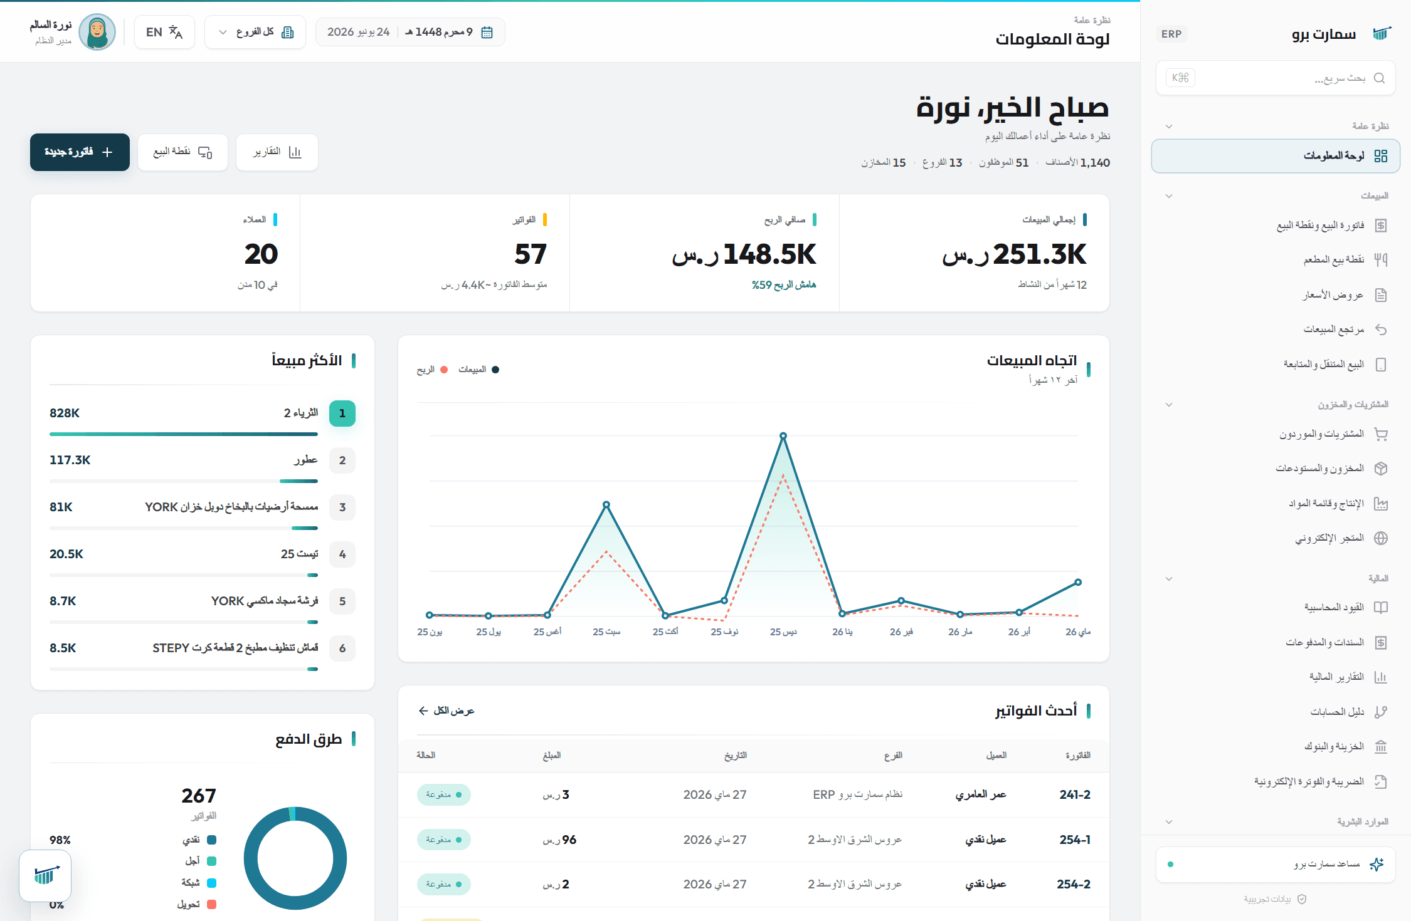Open invoice 241-2 row
The image size is (1411, 921).
click(754, 795)
